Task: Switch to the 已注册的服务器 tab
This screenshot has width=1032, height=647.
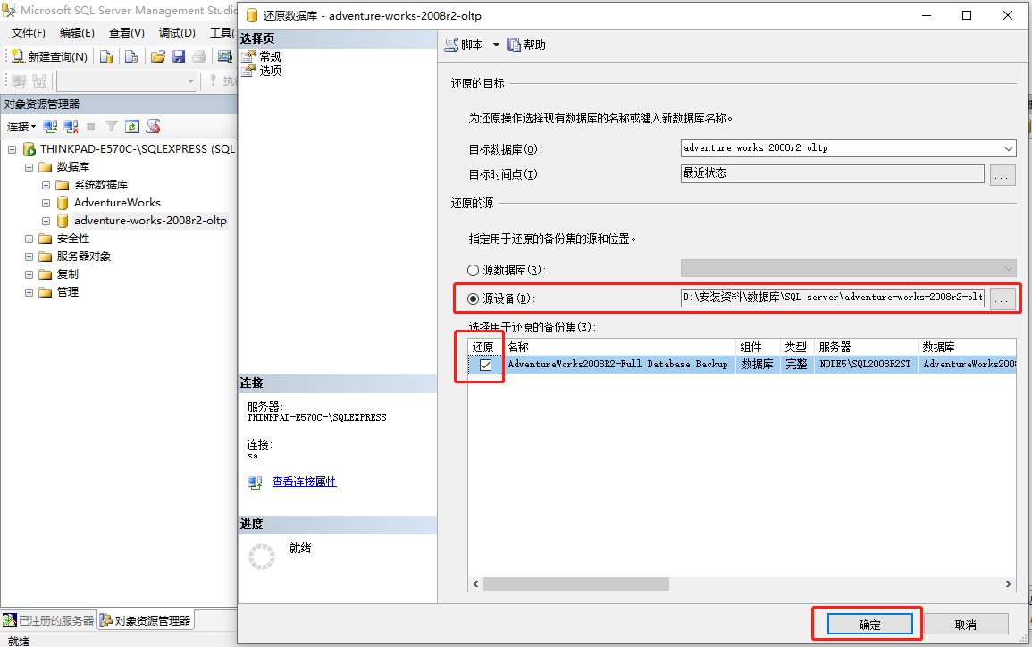Action: tap(49, 620)
